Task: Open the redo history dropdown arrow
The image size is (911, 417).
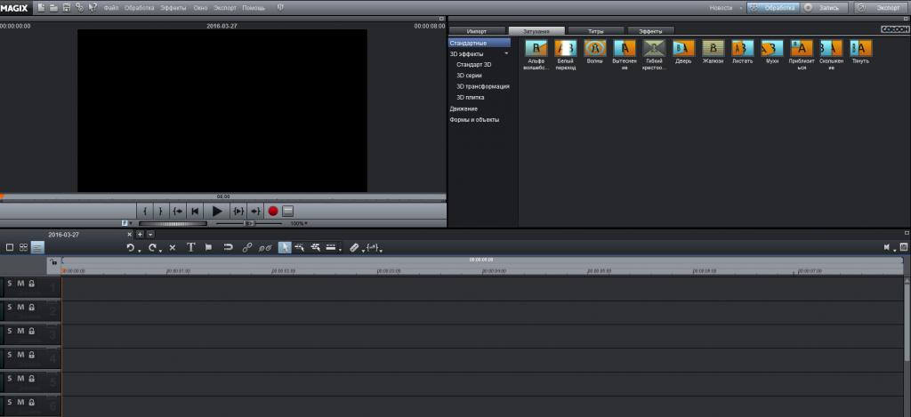Action: point(160,251)
